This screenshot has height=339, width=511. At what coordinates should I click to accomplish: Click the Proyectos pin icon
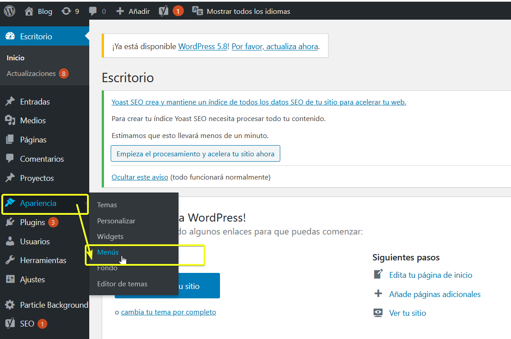click(10, 178)
